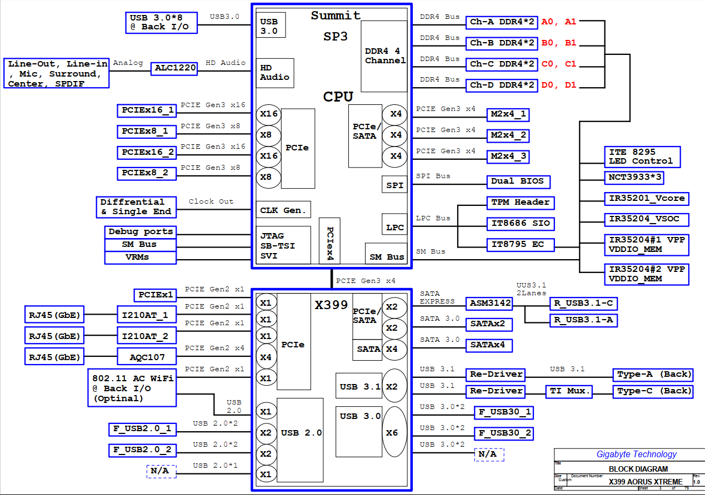This screenshot has width=705, height=495.
Task: Select the 'CLK Gen.' CPU block
Action: coord(283,210)
